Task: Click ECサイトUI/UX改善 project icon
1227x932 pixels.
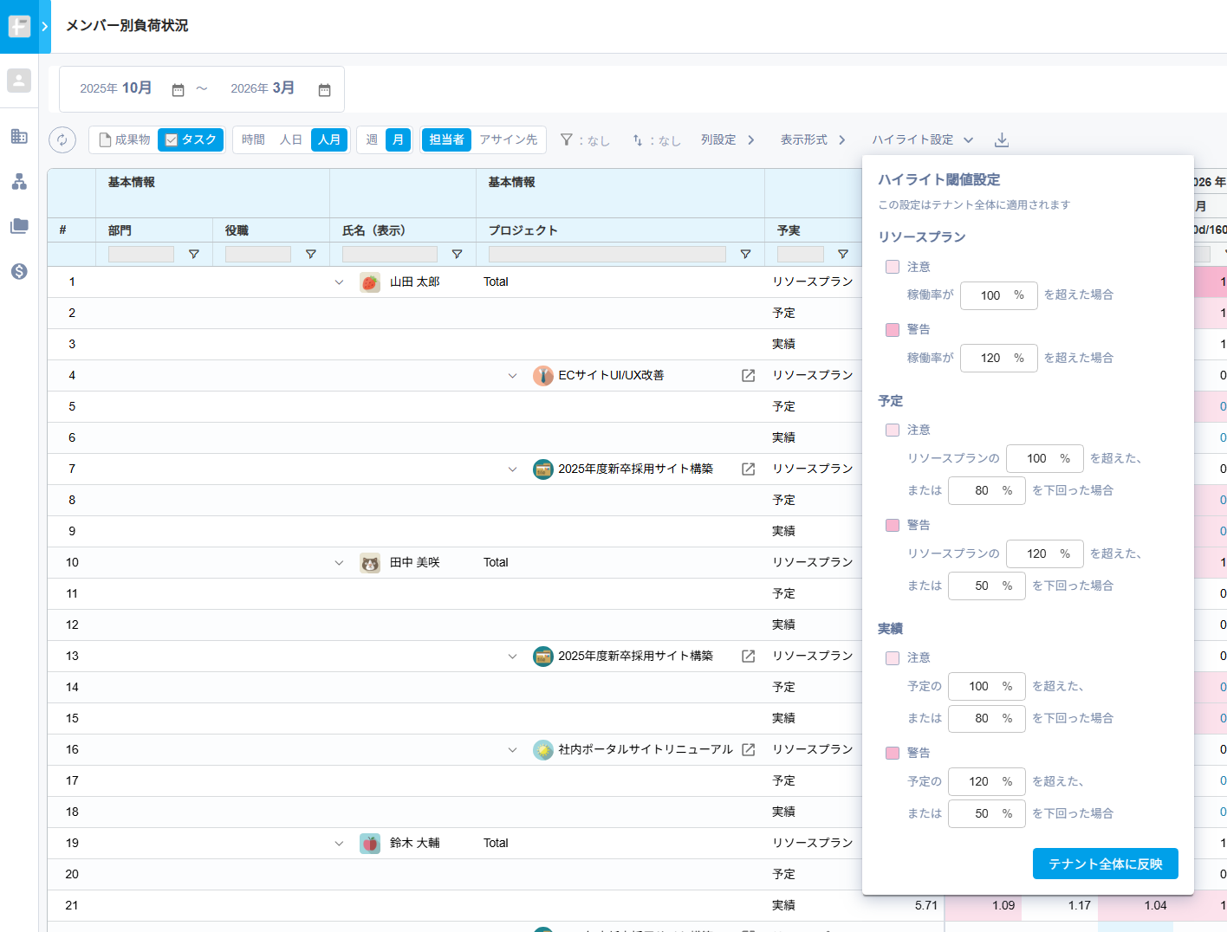Action: tap(543, 376)
